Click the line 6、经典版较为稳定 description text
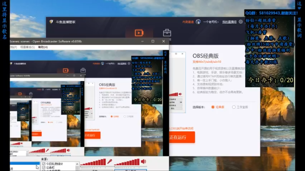The height and width of the screenshot is (171, 305). pyautogui.click(x=218, y=92)
